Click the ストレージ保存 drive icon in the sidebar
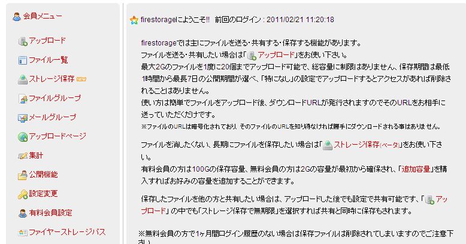 [x=23, y=80]
